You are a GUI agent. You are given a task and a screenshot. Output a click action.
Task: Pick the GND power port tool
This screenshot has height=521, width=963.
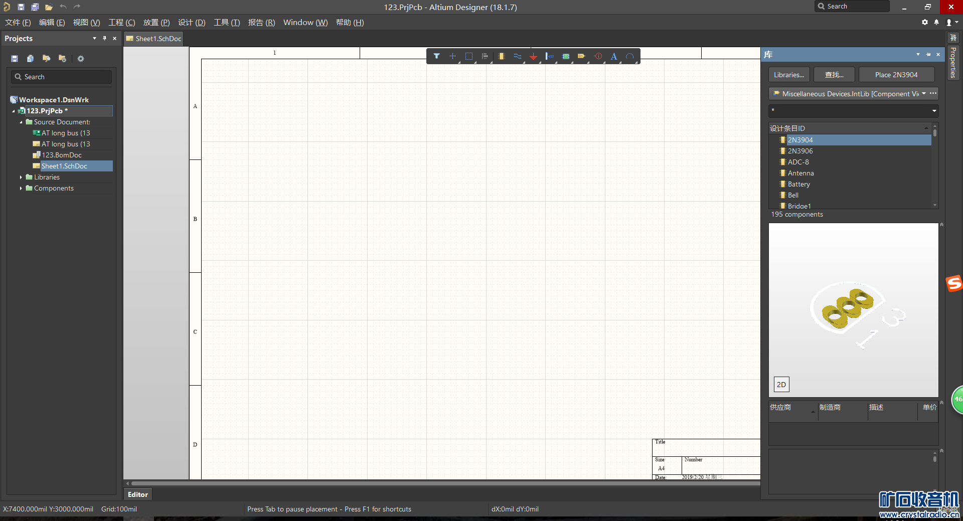(x=533, y=56)
